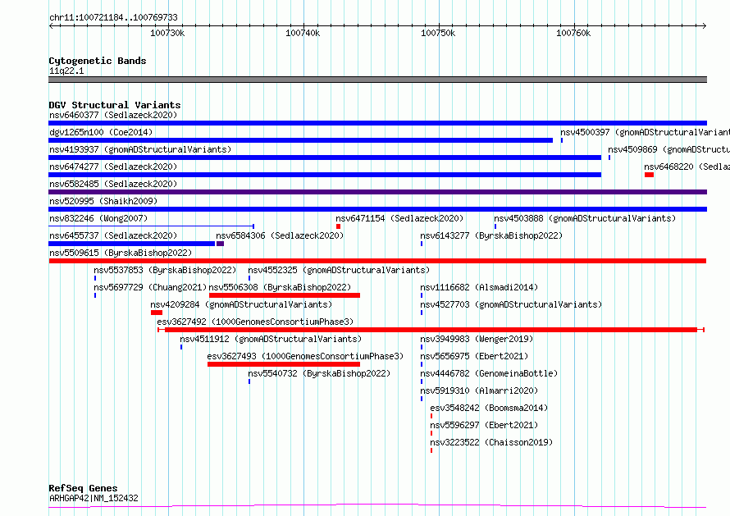Open nsv5697729 (Chuang2021) label

click(150, 287)
